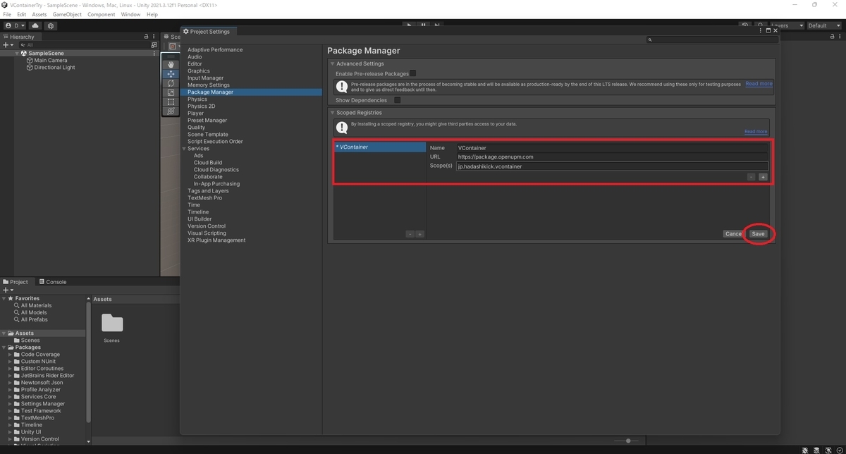Click registry URL input field
Image resolution: width=846 pixels, height=454 pixels.
coord(612,157)
